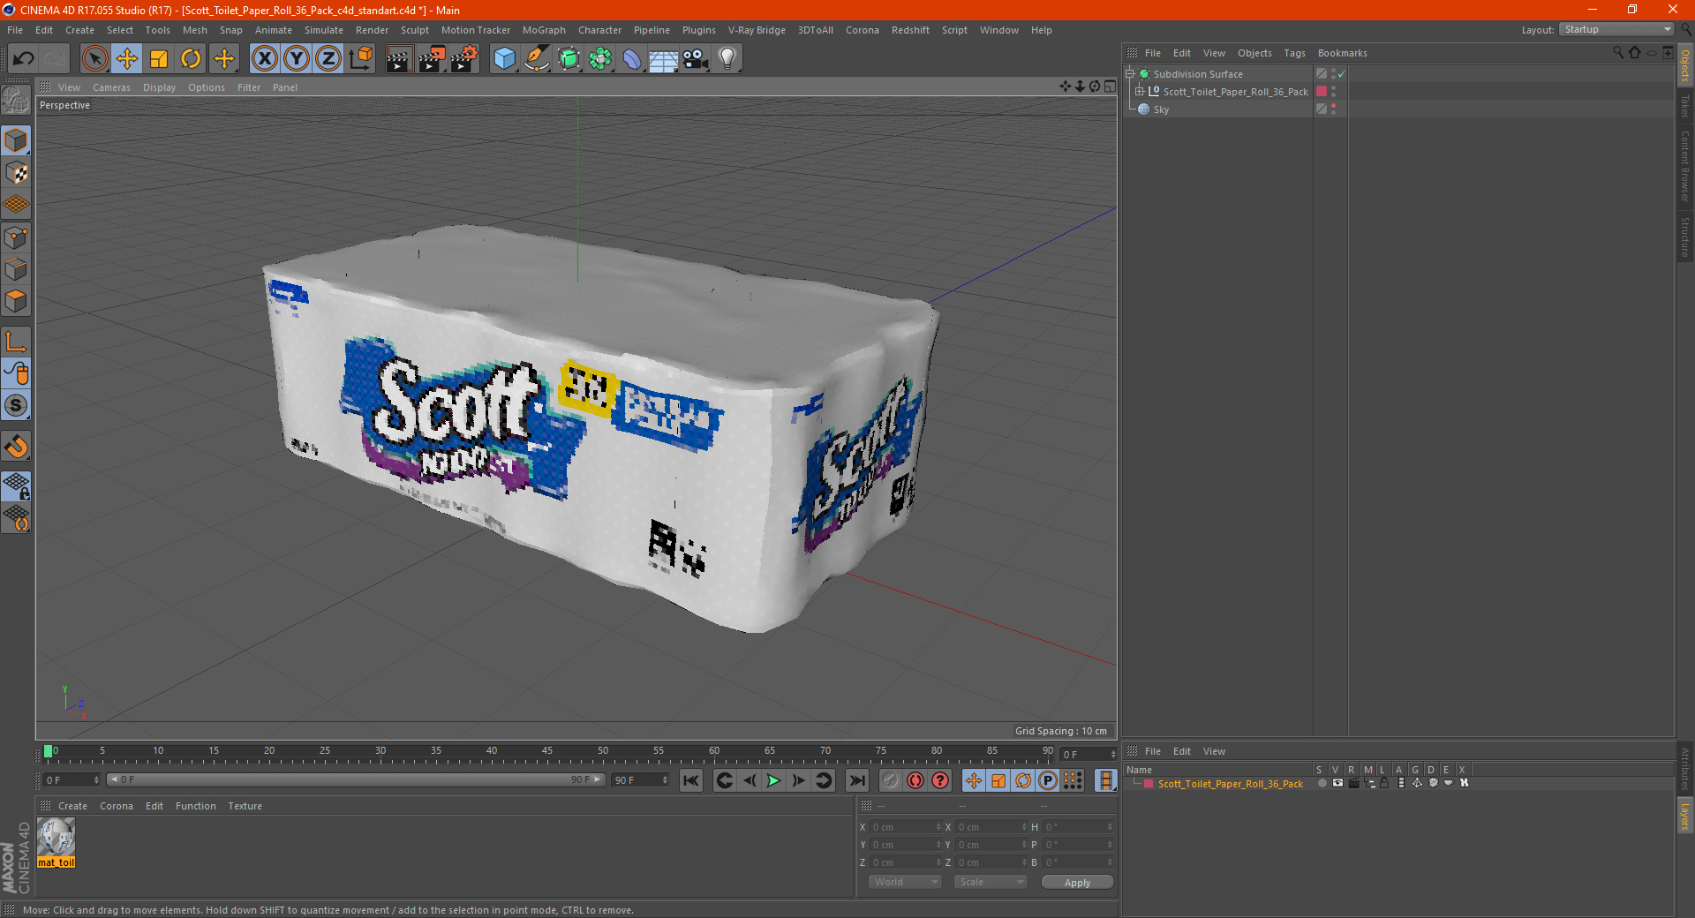Switch to the Structure side tab
The image size is (1695, 918).
pyautogui.click(x=1684, y=237)
